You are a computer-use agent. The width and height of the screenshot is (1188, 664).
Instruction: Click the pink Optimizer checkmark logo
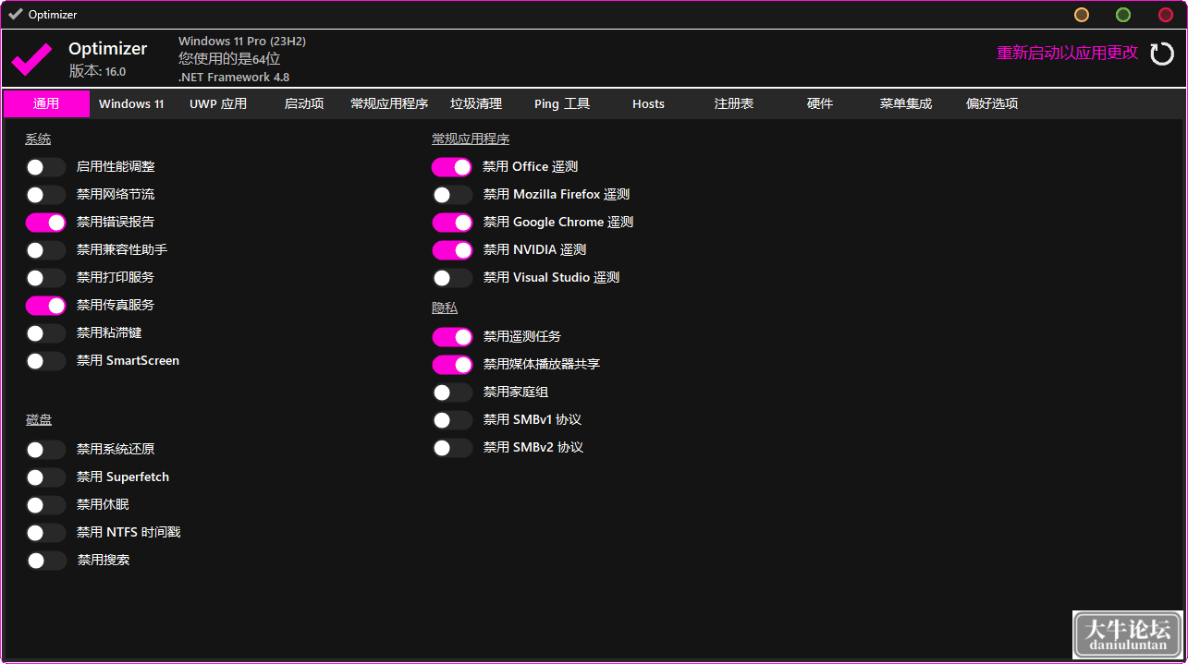click(32, 59)
